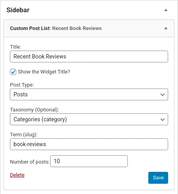This screenshot has width=178, height=194.
Task: Click the 'Taxonomy (Optional):' label
Action: [34, 110]
